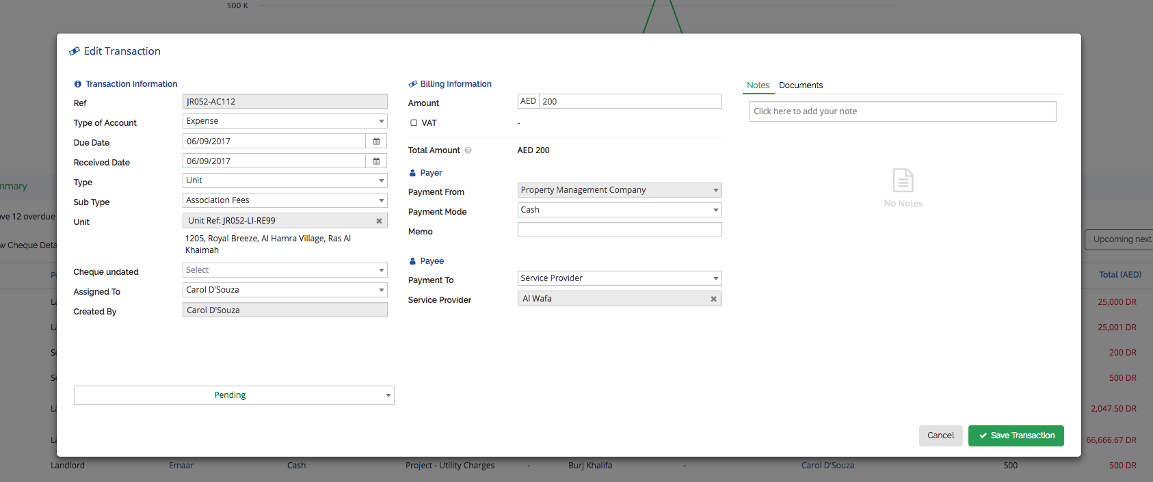Switch to the Notes tab
Screen dimensions: 1153x482
point(758,85)
